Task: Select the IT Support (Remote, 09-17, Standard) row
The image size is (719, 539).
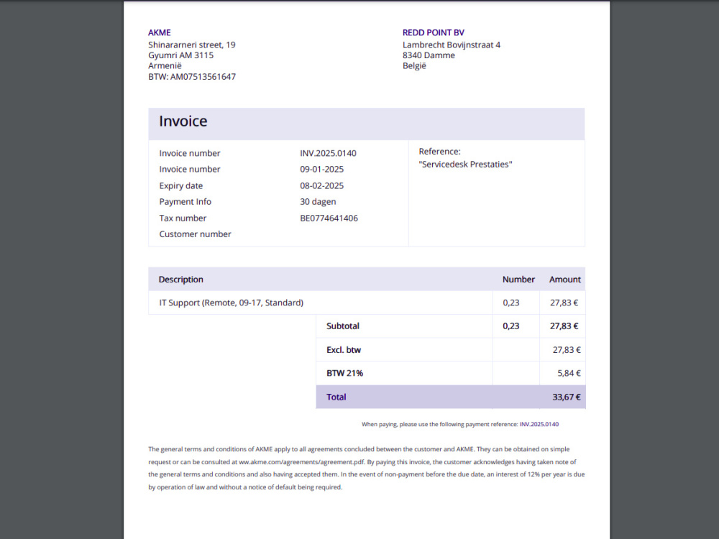Action: [367, 303]
